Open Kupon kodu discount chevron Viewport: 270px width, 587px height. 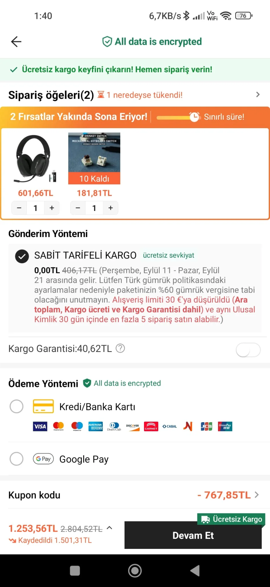[x=257, y=495]
